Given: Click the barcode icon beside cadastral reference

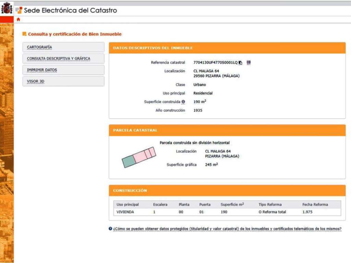Looking at the screenshot, I should tap(249, 62).
